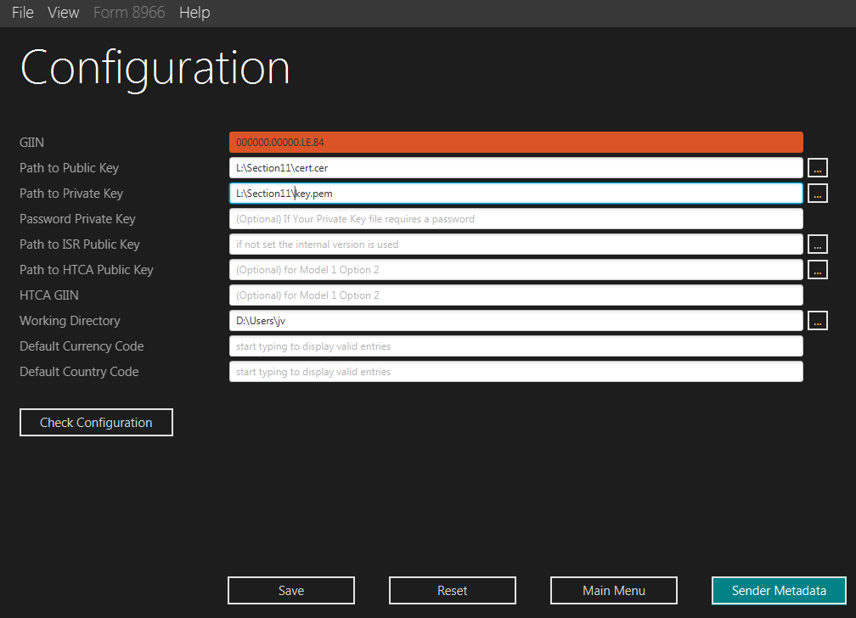Browse for the ISR Public Key file
Image resolution: width=856 pixels, height=618 pixels.
coord(817,244)
